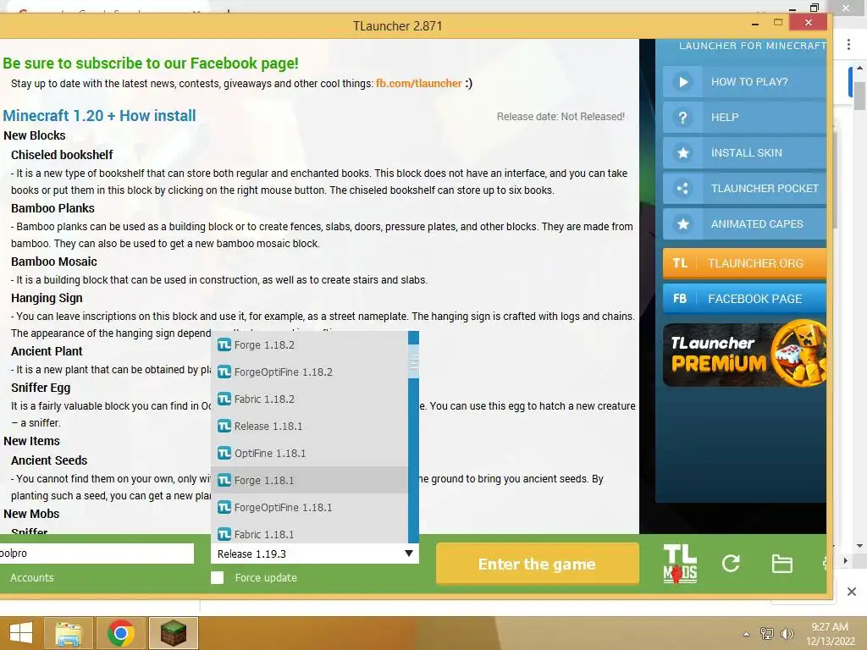Click the FB logo on Facebook Page button
Image resolution: width=867 pixels, height=650 pixels.
pos(680,299)
